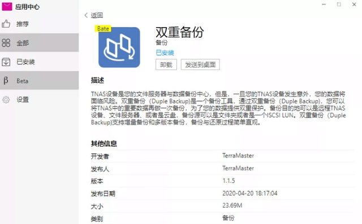Open 设置 from the sidebar
Viewport: 362px width, 224px height.
coord(39,99)
